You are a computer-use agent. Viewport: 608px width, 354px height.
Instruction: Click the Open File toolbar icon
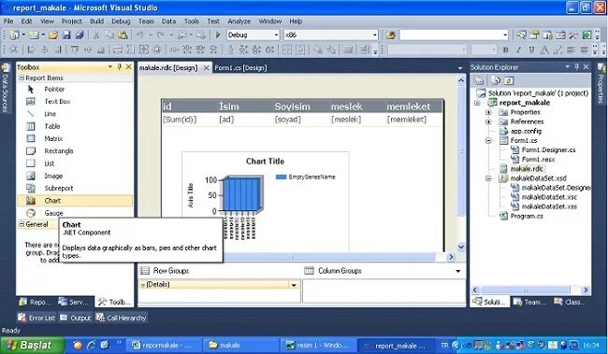(x=53, y=35)
